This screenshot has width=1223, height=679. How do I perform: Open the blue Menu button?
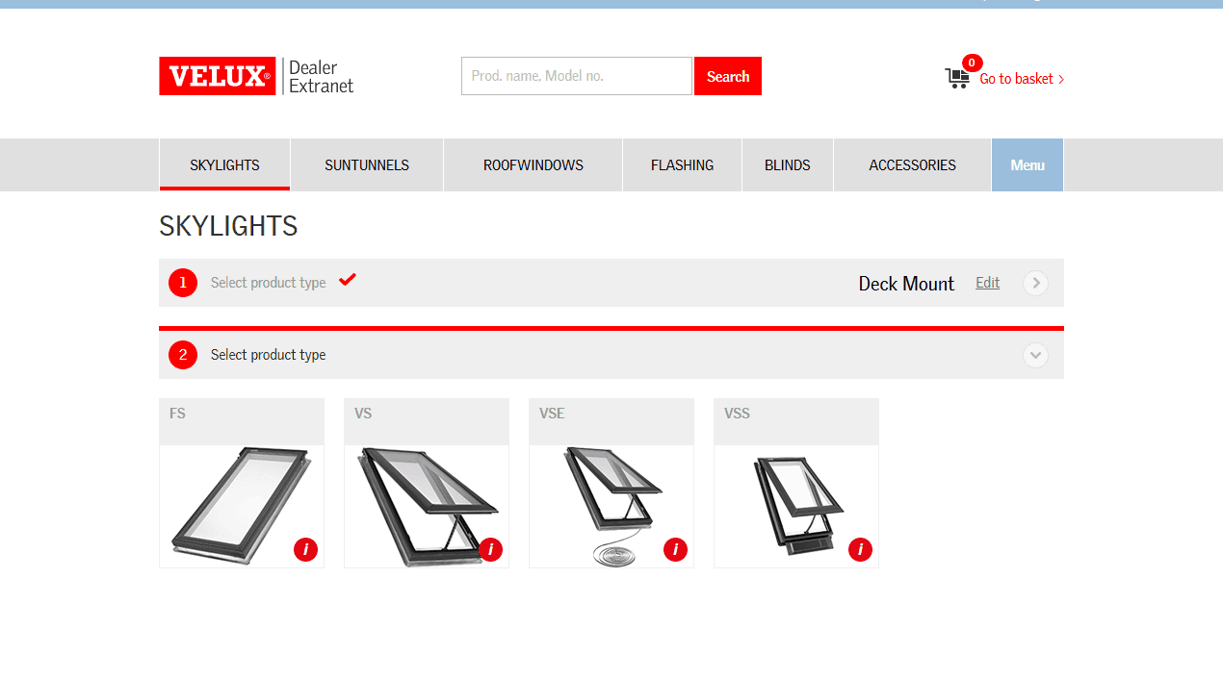pyautogui.click(x=1028, y=164)
